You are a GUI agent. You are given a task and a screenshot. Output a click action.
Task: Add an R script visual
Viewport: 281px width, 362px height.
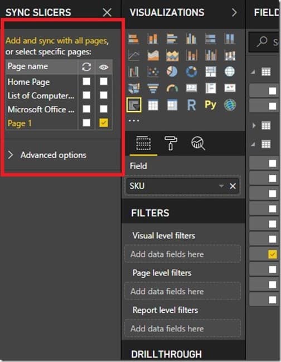coord(191,105)
